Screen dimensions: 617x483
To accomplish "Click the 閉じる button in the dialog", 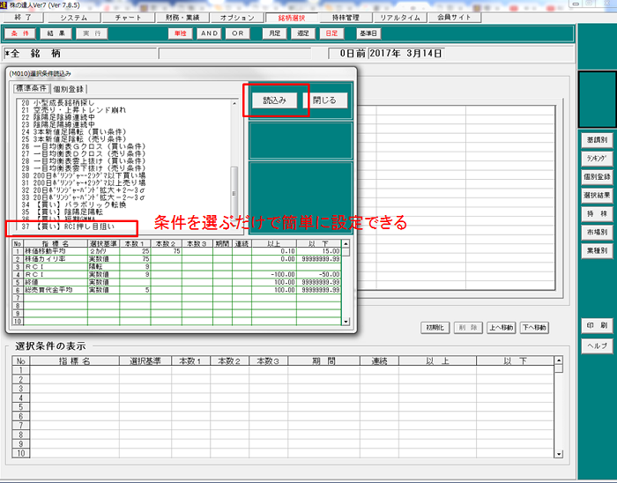I will point(325,100).
